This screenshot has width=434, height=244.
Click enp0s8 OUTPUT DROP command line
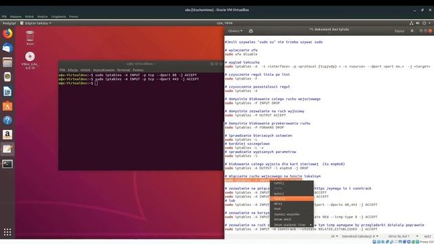[267, 168]
